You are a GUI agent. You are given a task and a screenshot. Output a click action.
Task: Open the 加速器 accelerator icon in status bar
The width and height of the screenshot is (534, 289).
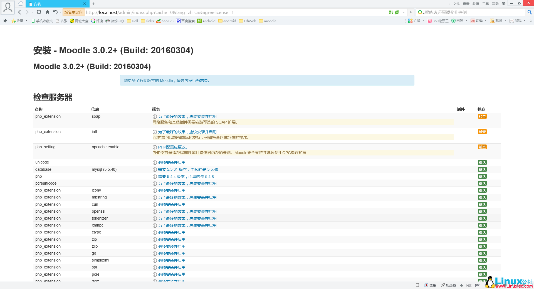(448, 285)
